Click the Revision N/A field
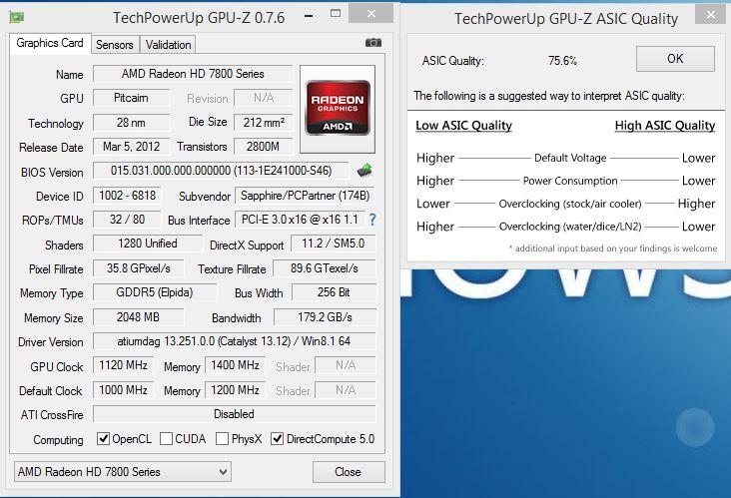 264,98
